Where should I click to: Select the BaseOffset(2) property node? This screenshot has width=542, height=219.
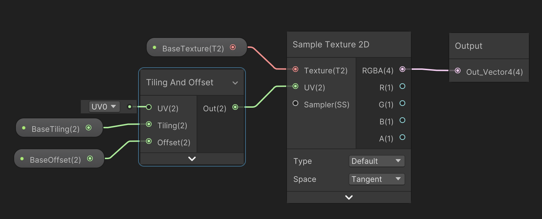pos(56,159)
